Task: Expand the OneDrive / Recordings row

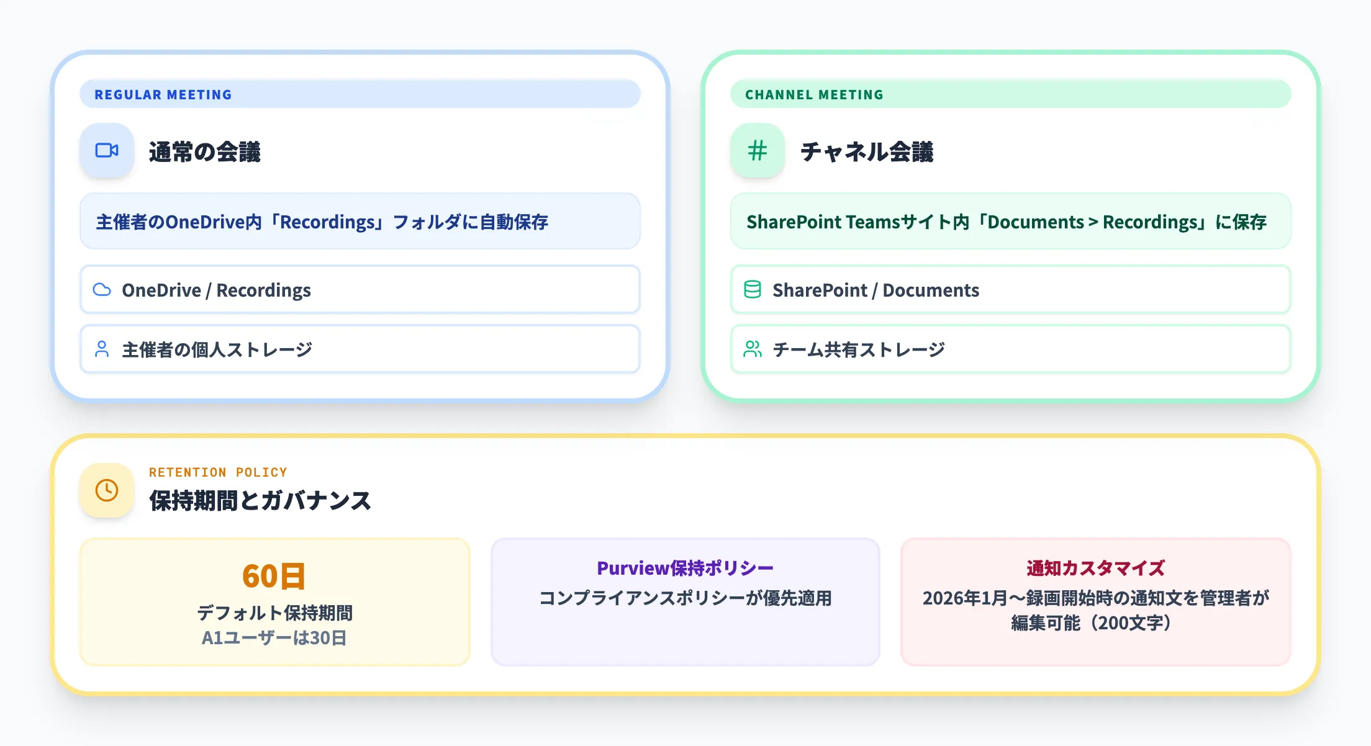Action: [x=359, y=289]
